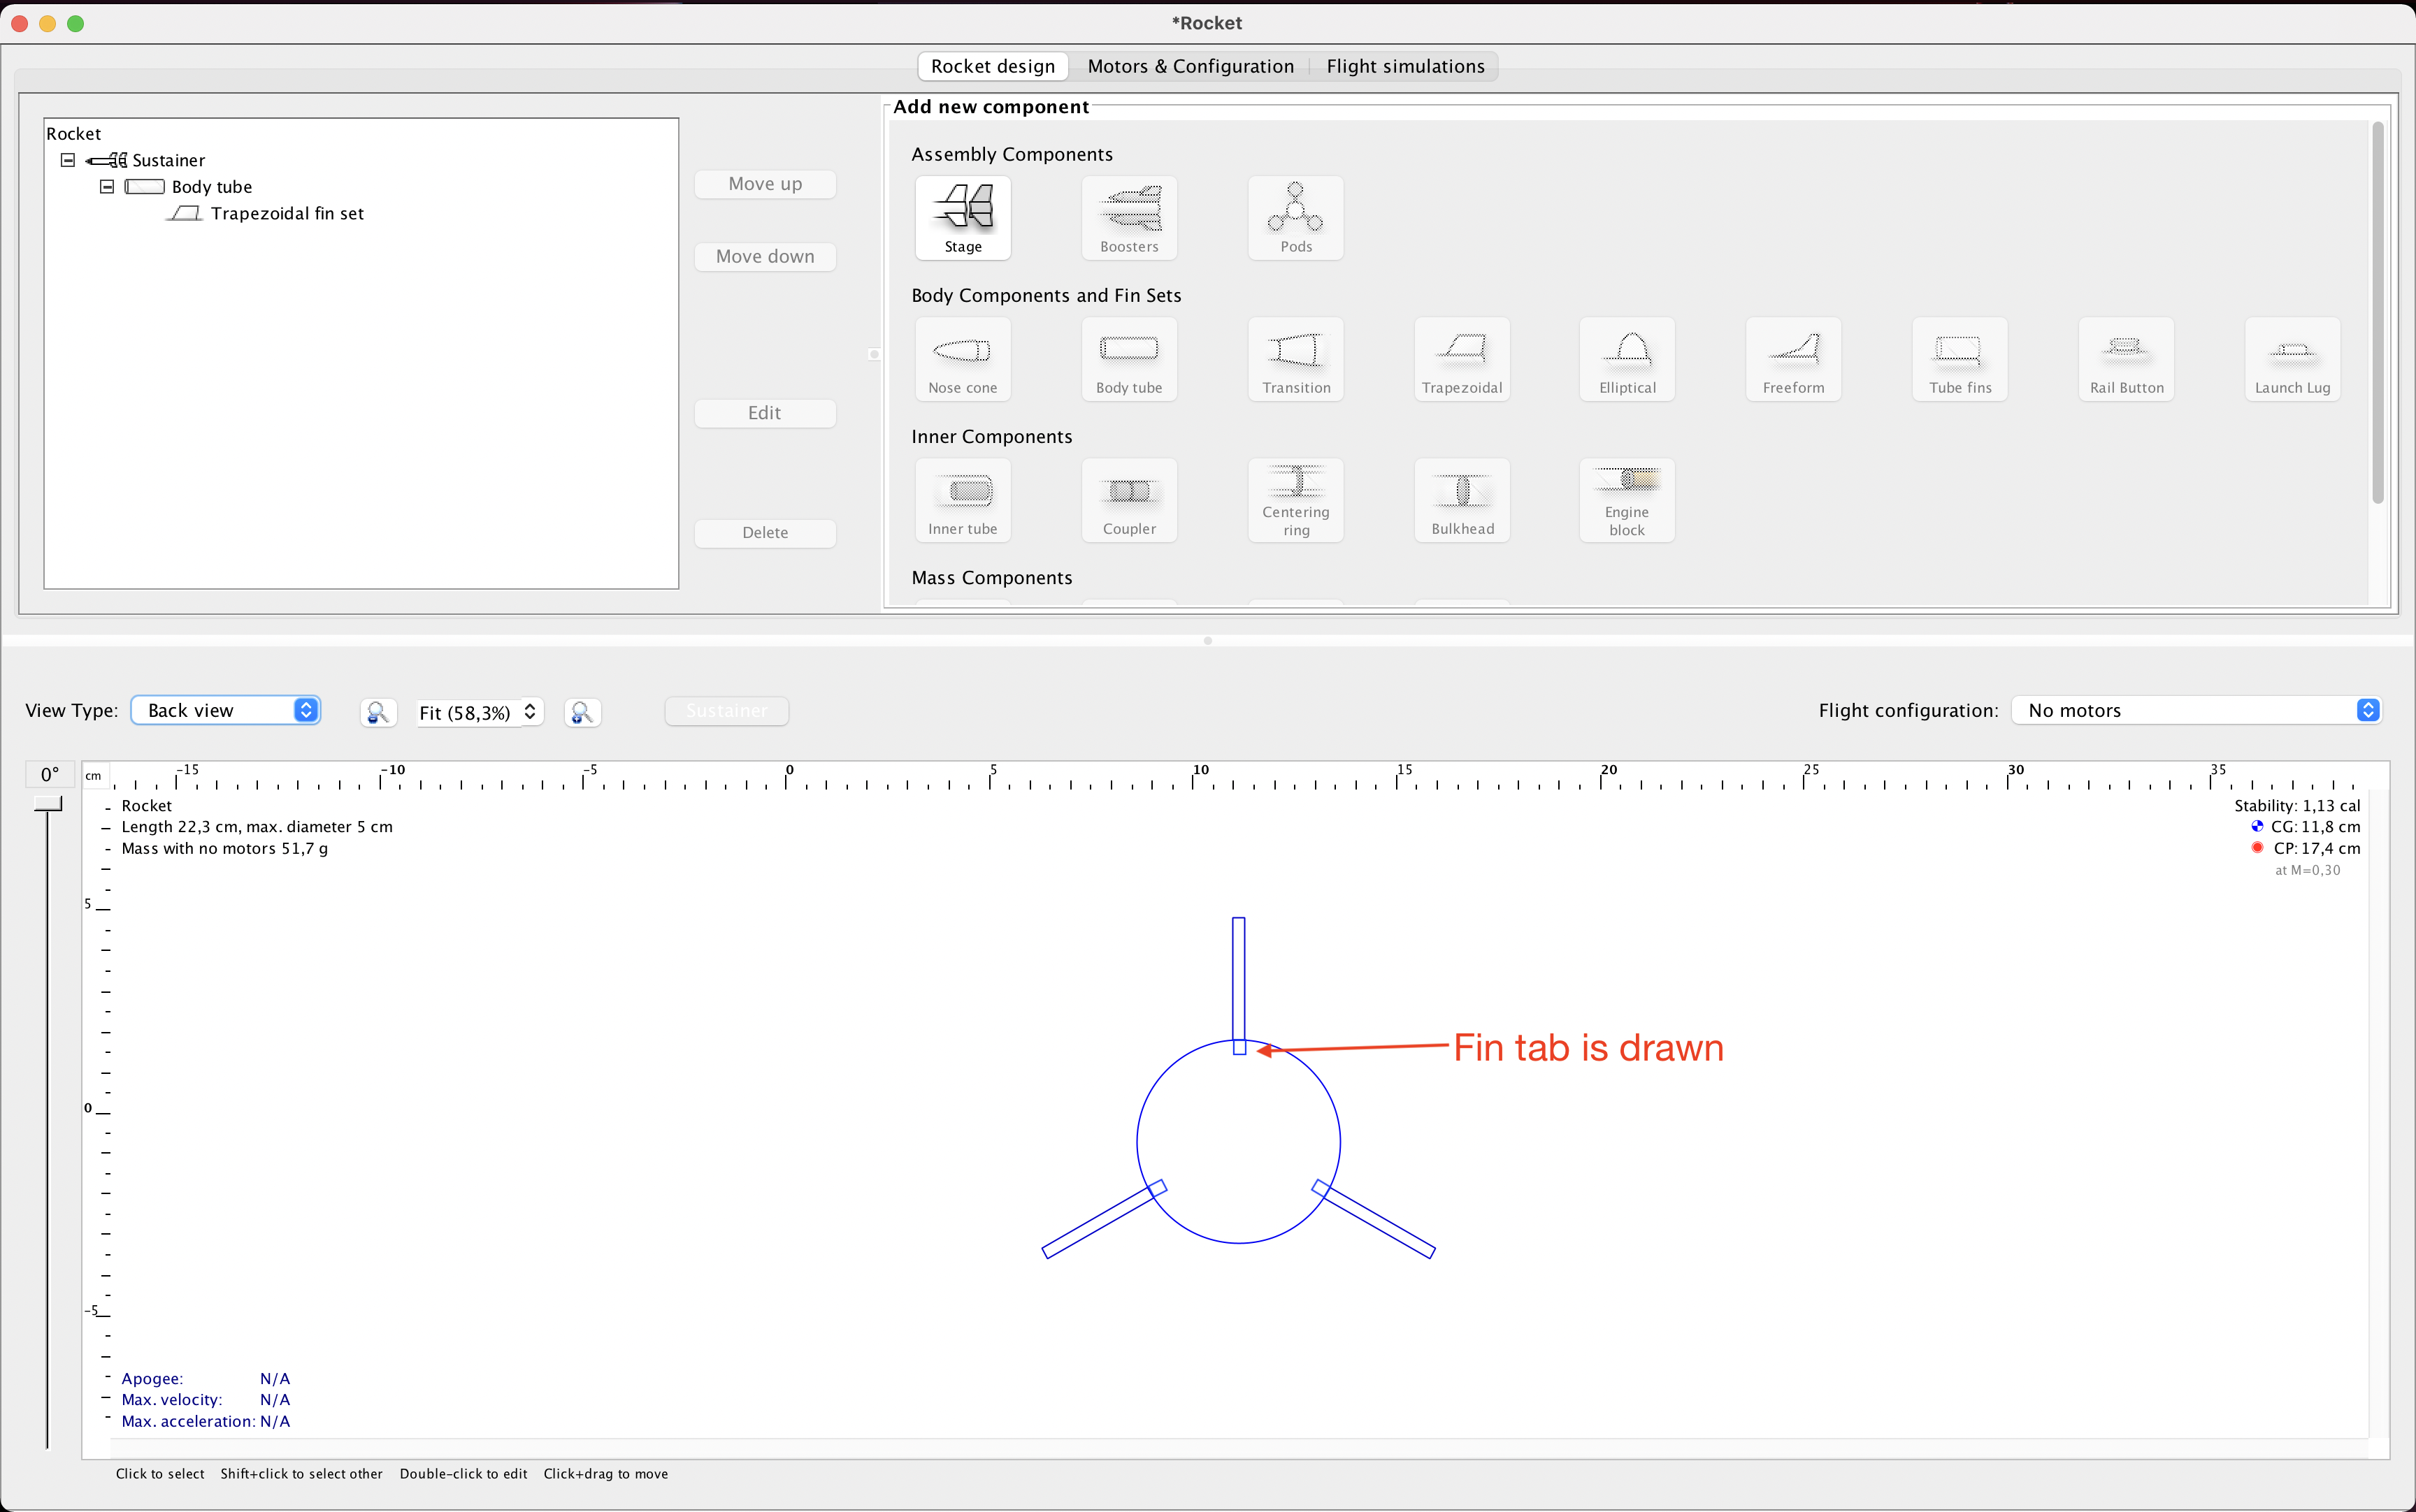Add a Boosters assembly component
The height and width of the screenshot is (1512, 2416).
(1128, 218)
